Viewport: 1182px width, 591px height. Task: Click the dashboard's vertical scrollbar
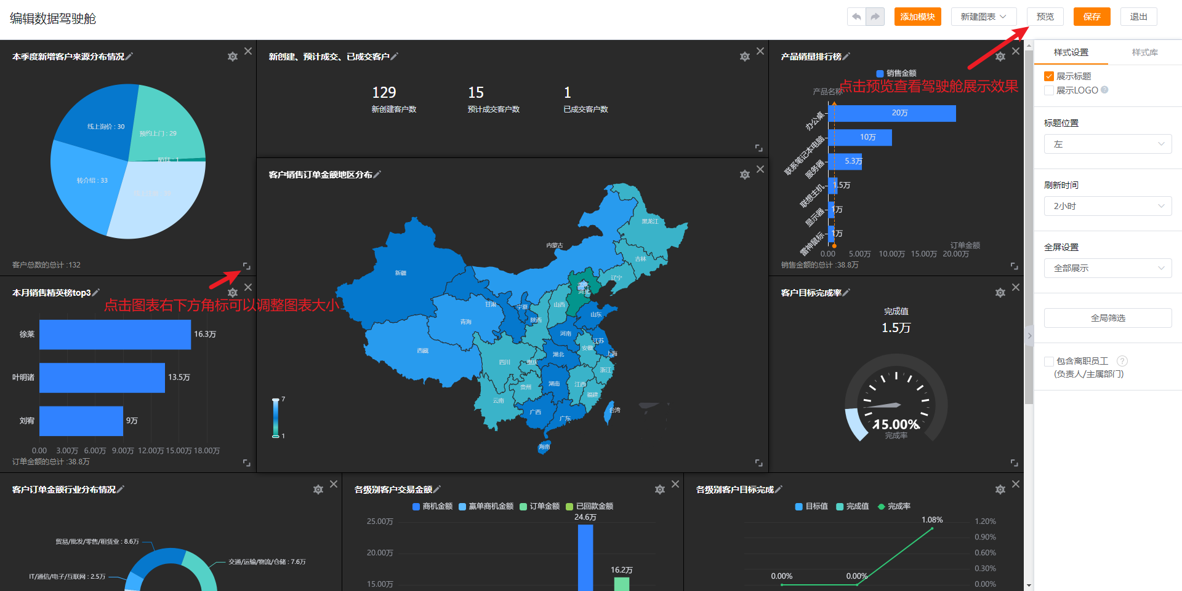pyautogui.click(x=1029, y=228)
